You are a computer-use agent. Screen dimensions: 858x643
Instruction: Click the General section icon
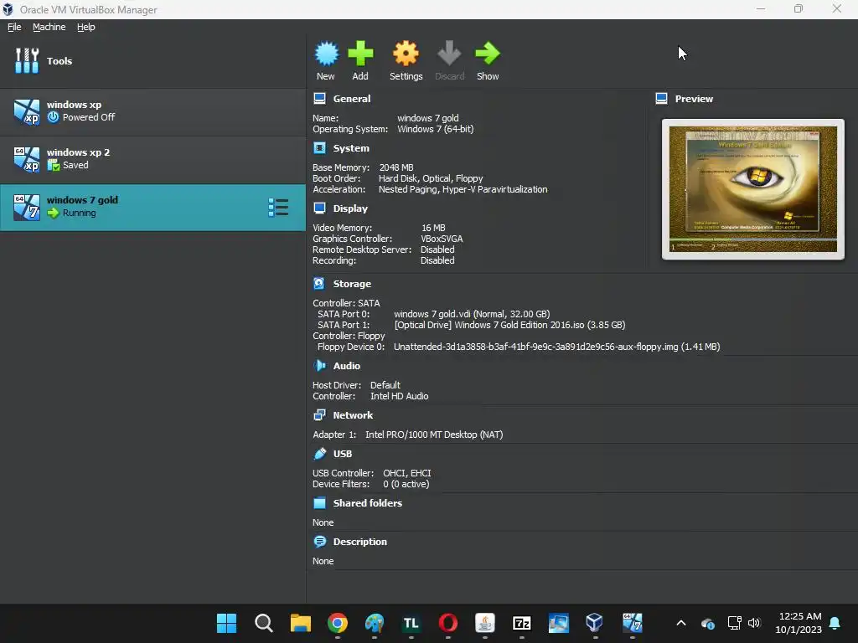point(319,99)
